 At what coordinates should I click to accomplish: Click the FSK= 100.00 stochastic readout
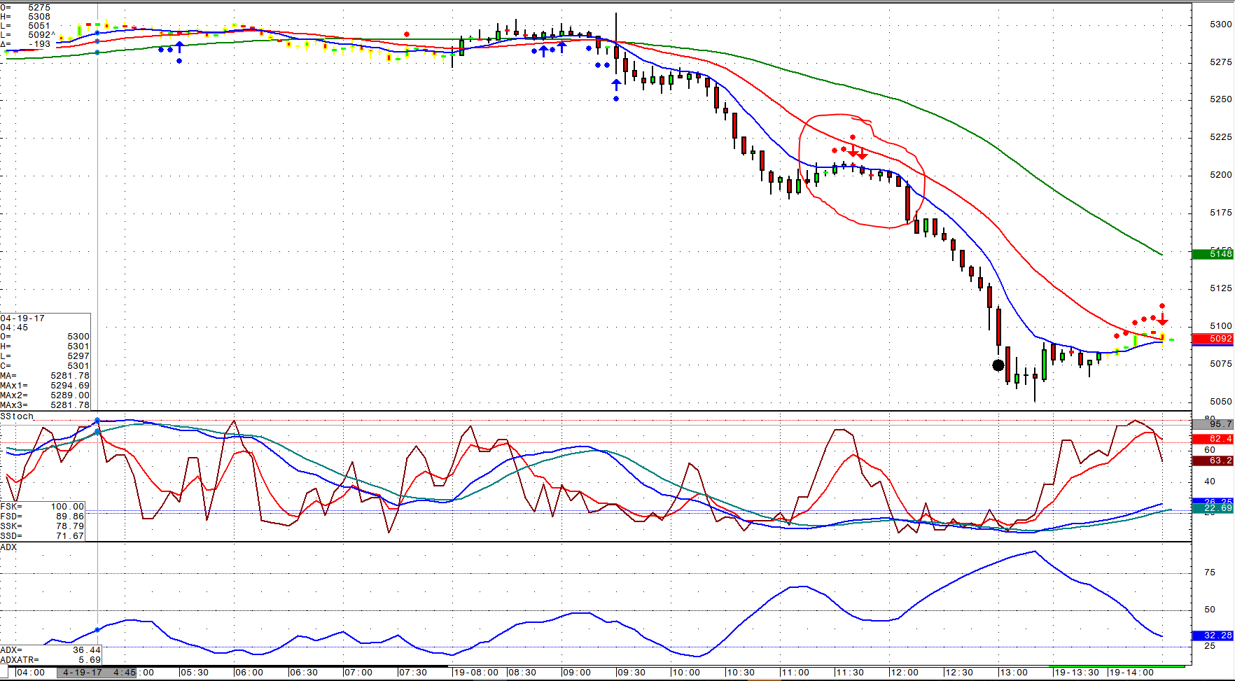pos(42,507)
